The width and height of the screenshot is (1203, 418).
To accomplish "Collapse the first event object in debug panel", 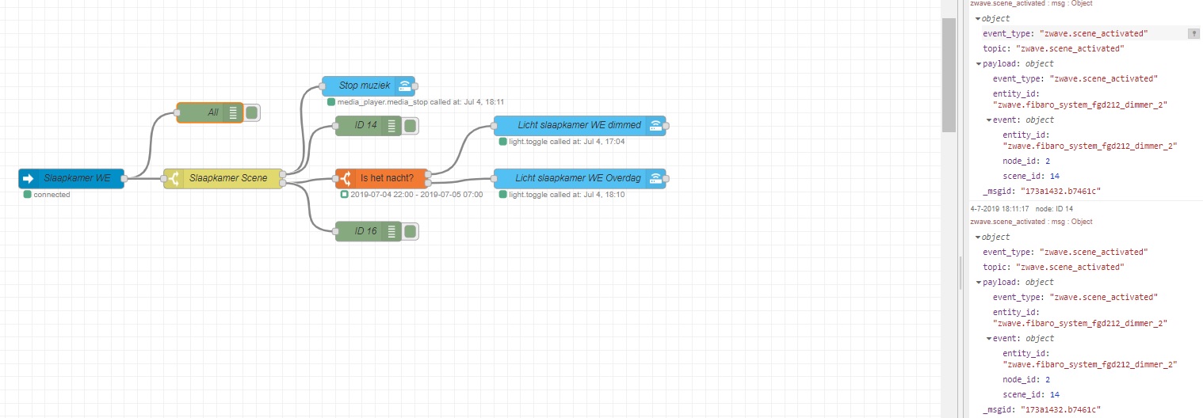I will (x=989, y=120).
